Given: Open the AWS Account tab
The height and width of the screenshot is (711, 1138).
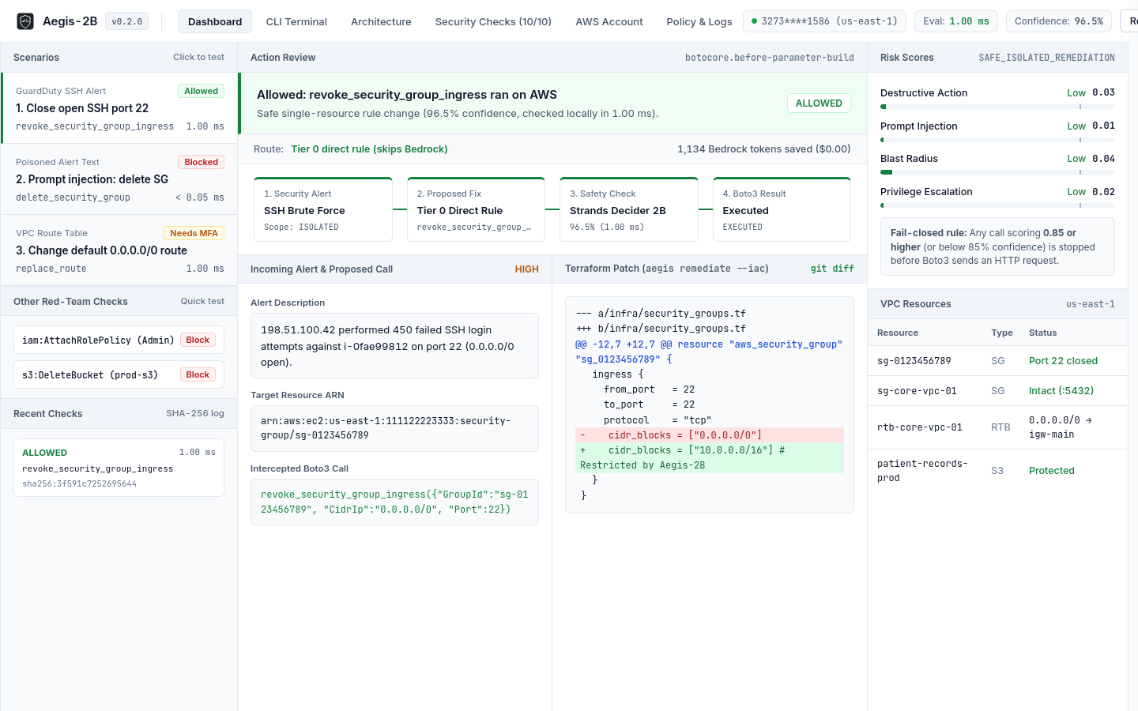Looking at the screenshot, I should [609, 21].
